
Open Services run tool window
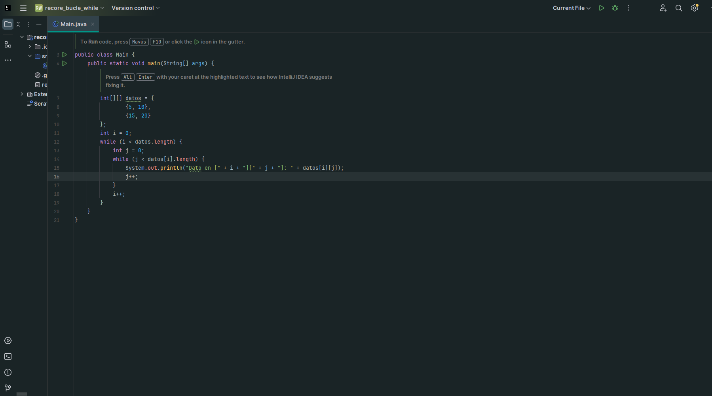point(8,341)
